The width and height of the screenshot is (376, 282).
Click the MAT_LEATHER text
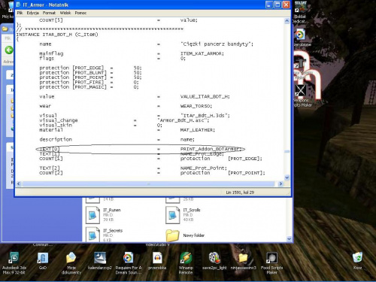(198, 130)
